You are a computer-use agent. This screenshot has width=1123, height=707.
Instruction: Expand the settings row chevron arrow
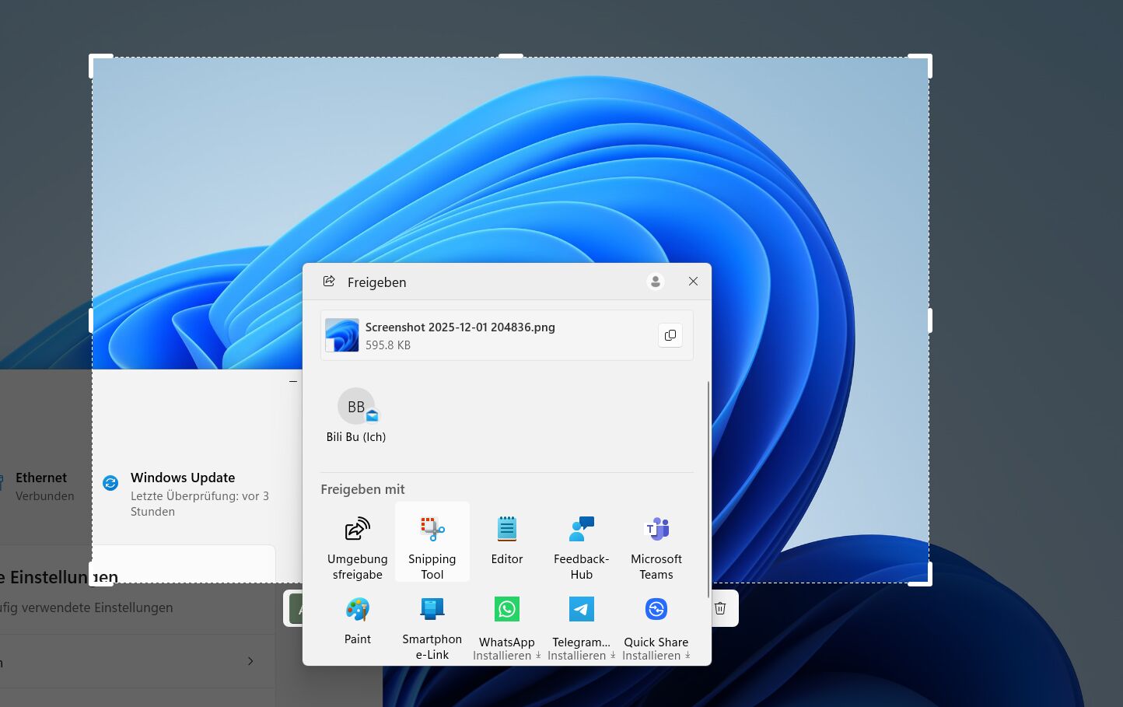click(250, 661)
